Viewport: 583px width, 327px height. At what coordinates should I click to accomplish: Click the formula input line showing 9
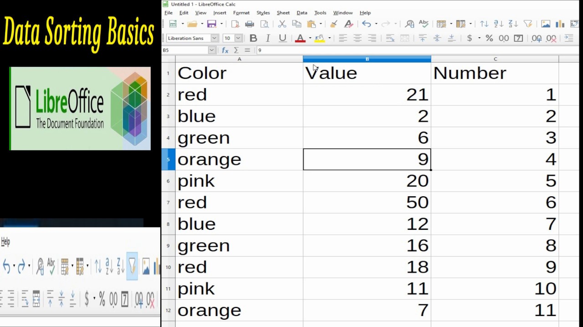tap(419, 50)
